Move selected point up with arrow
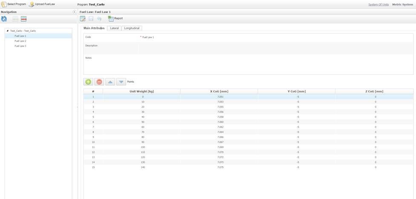416x199 pixels. point(110,82)
